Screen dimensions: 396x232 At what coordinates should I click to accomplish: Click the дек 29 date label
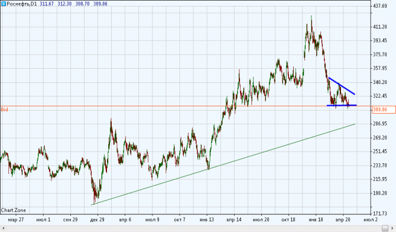[x=98, y=220]
